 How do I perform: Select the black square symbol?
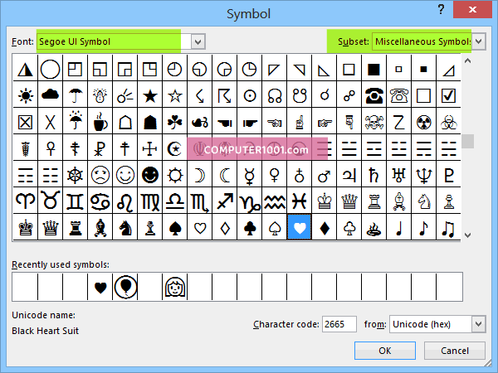pyautogui.click(x=373, y=69)
